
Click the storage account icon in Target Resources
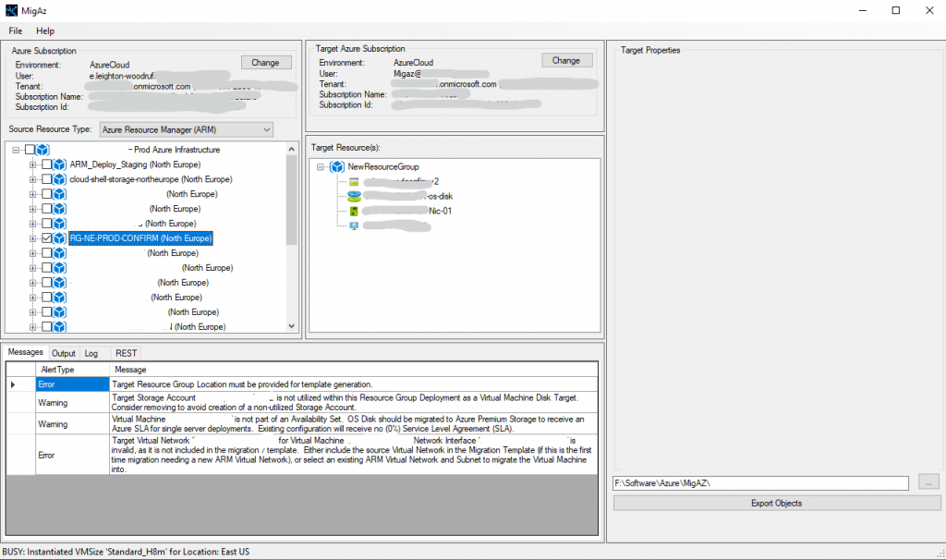click(x=354, y=182)
